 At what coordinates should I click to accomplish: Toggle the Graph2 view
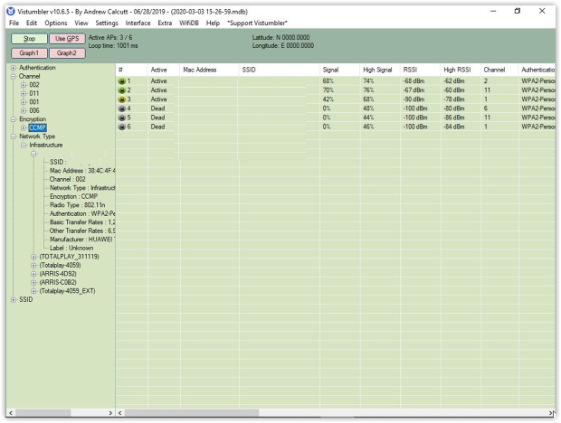pyautogui.click(x=67, y=53)
